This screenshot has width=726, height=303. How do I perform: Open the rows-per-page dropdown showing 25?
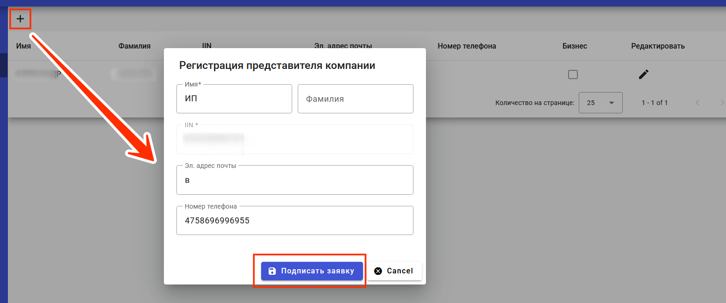[601, 103]
